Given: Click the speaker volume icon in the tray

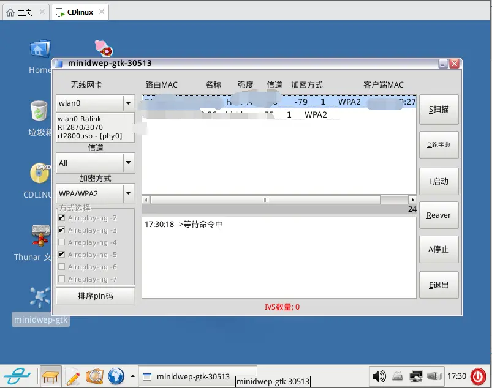Looking at the screenshot, I should pos(379,376).
